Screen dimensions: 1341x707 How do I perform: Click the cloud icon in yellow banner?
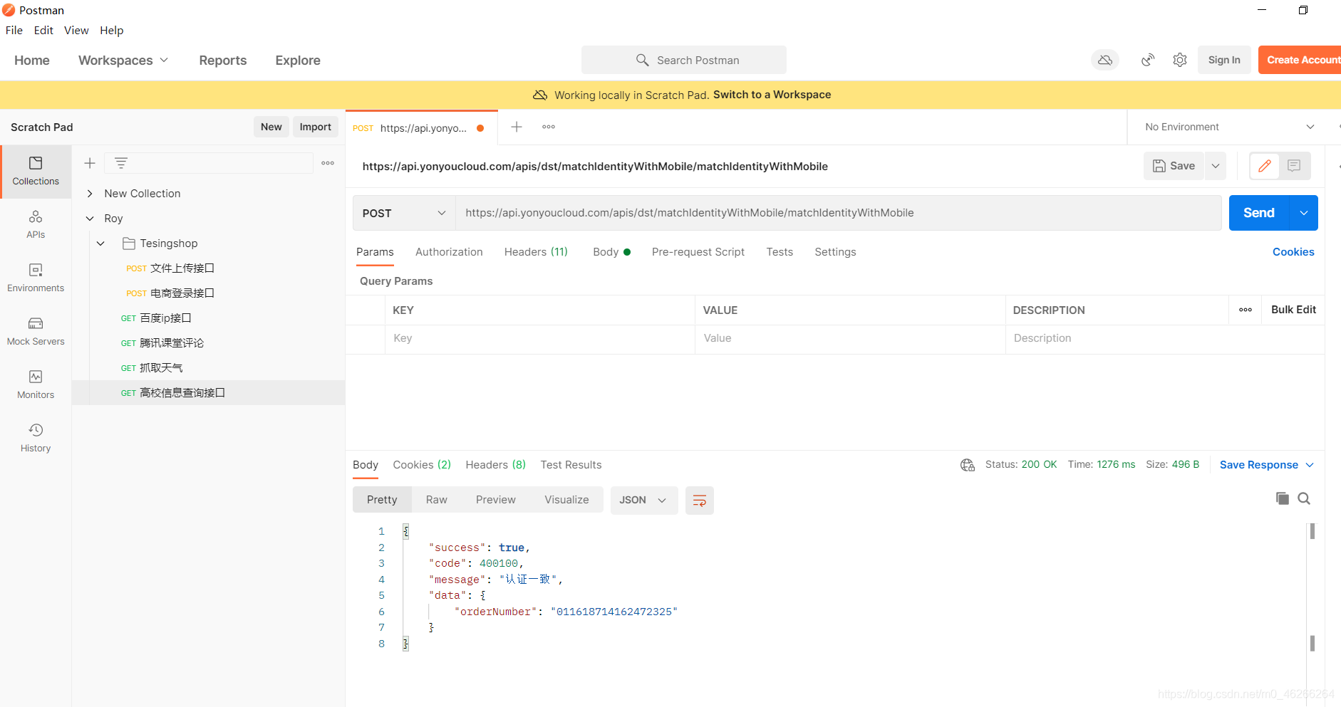pos(540,95)
